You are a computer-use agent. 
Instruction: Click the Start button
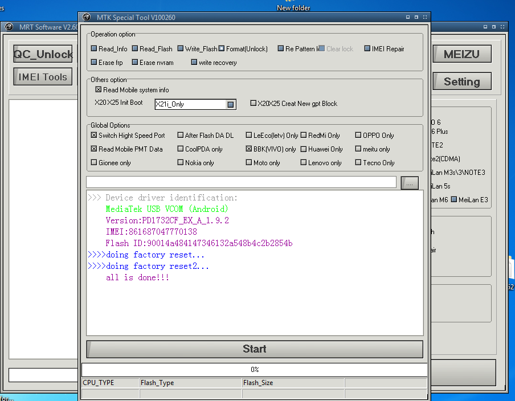pyautogui.click(x=255, y=349)
